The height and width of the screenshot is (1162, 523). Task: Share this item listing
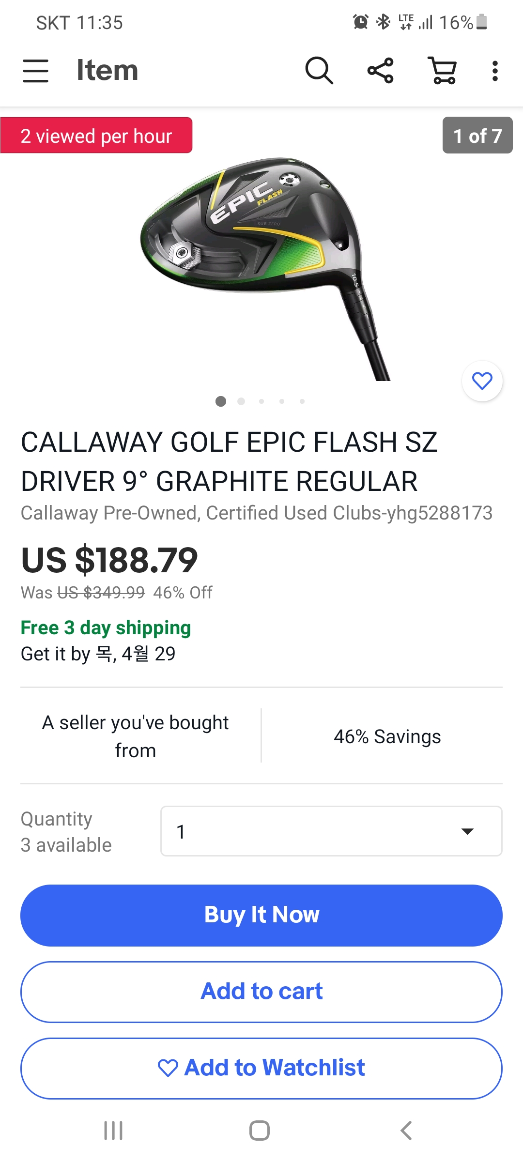381,71
